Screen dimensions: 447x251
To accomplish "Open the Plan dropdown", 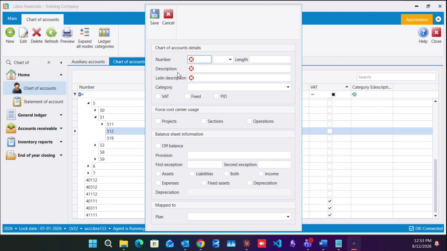I will (288, 217).
